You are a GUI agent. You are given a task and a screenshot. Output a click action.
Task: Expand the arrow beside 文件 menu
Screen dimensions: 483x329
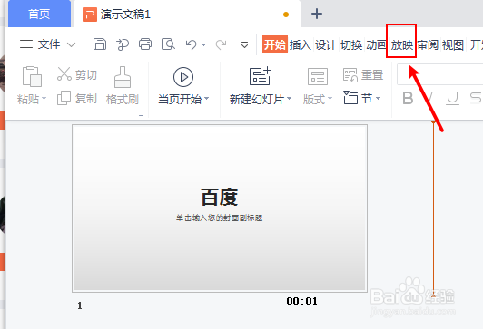72,45
